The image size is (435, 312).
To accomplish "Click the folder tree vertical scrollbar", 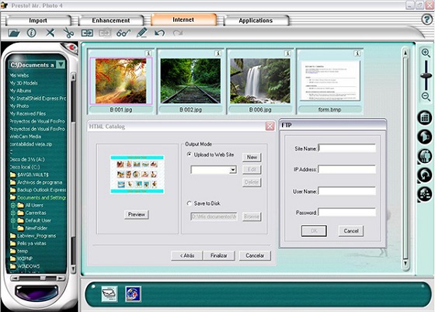I will [74, 172].
